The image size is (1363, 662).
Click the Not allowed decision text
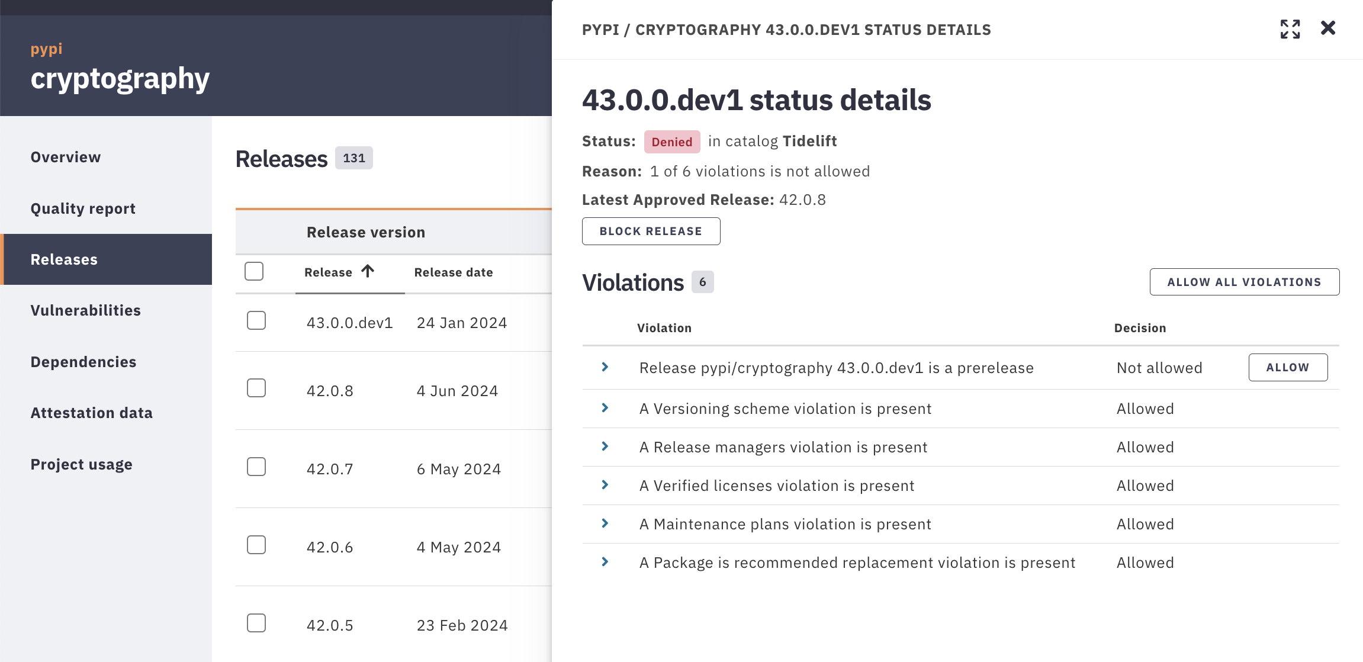pos(1159,368)
